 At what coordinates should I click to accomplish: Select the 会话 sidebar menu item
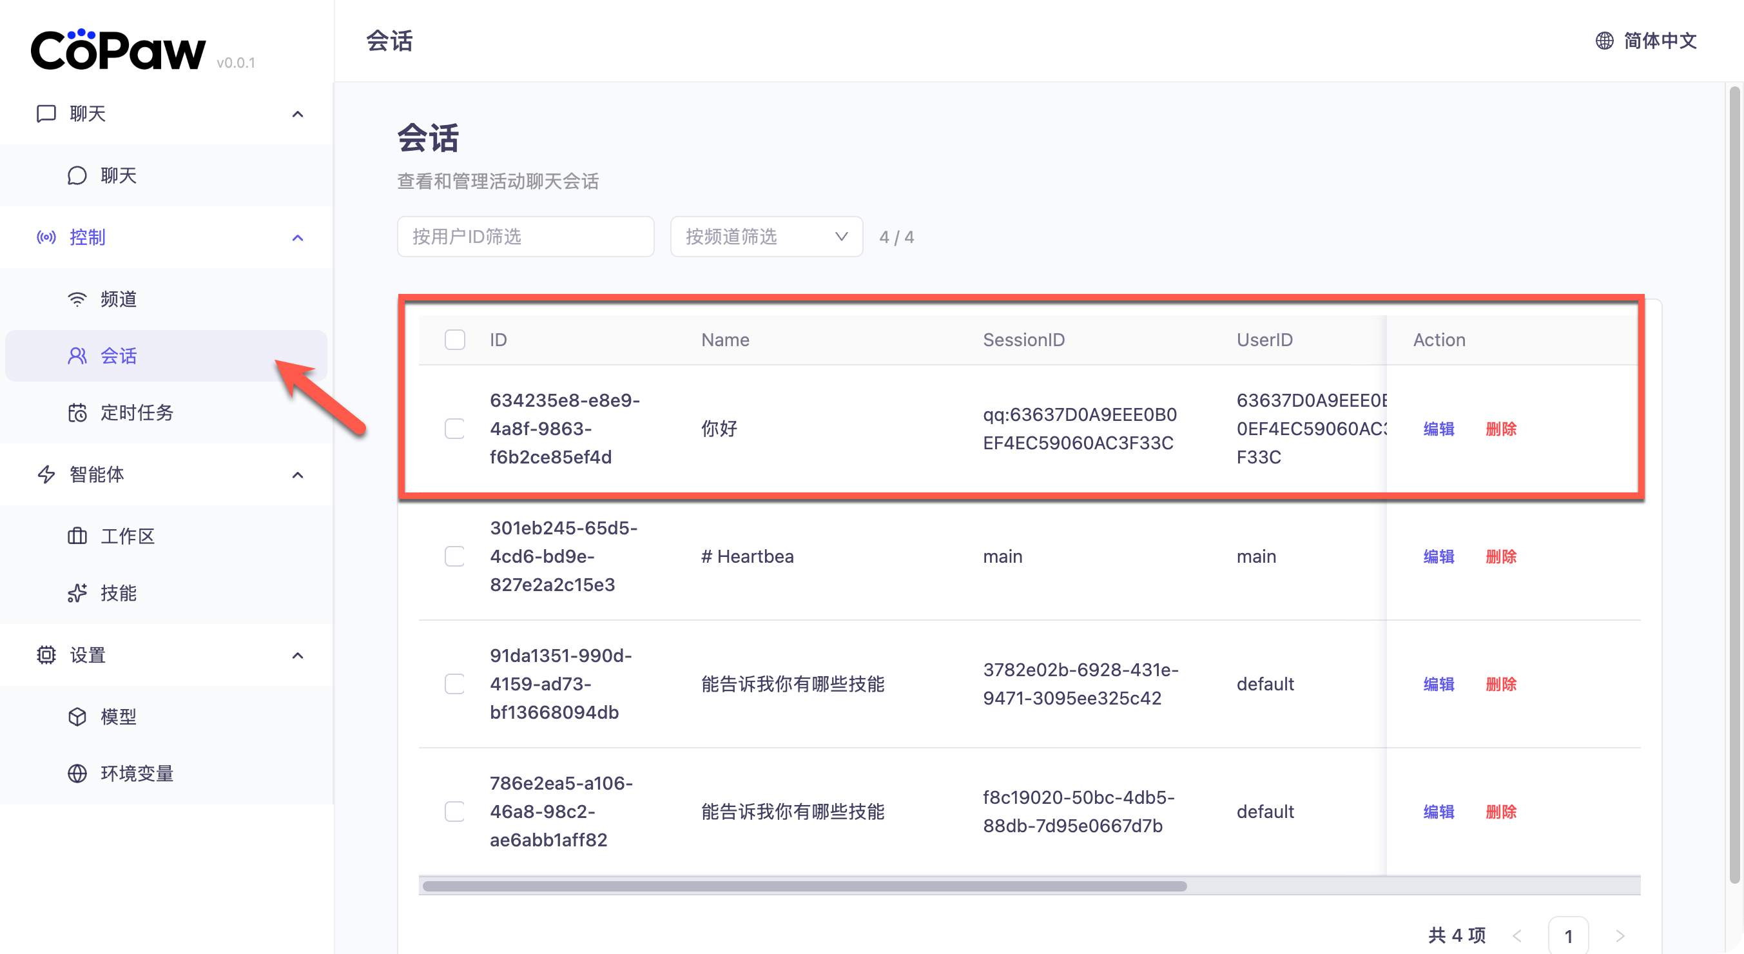[x=119, y=356]
